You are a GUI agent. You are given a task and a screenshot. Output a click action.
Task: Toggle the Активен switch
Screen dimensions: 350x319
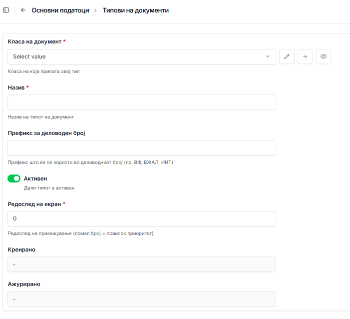[x=14, y=178]
